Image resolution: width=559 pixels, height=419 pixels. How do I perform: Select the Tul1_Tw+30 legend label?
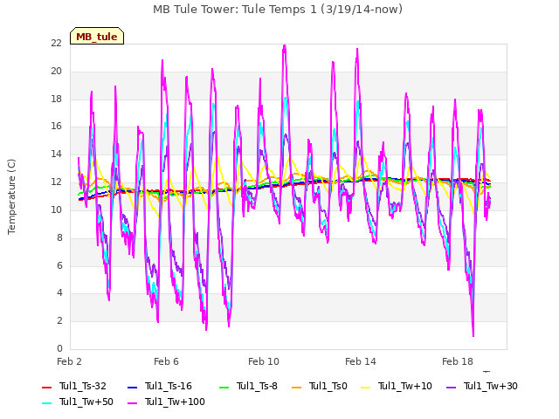pyautogui.click(x=491, y=386)
